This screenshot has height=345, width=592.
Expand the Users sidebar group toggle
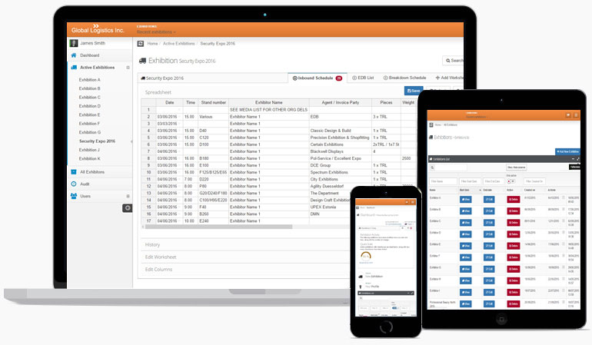click(x=128, y=196)
